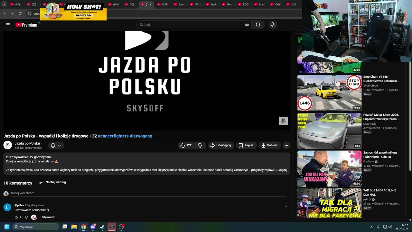Open Discord from the taskbar
This screenshot has width=412, height=232.
pyautogui.click(x=93, y=227)
